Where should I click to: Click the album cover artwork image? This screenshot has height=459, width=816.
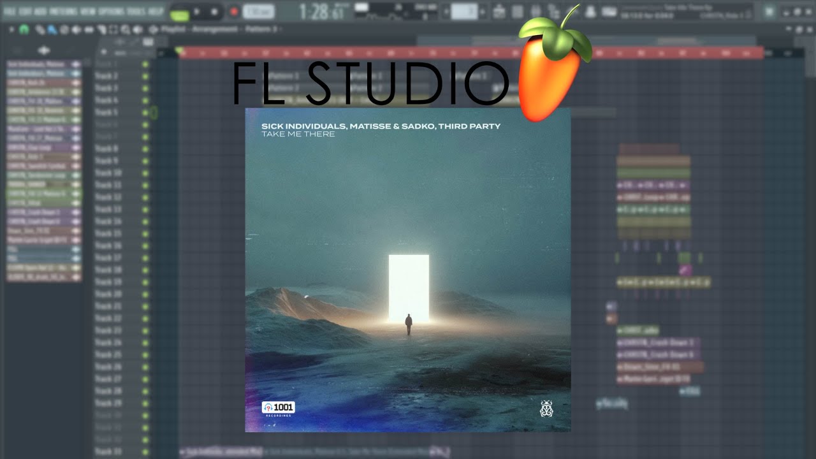(x=408, y=270)
